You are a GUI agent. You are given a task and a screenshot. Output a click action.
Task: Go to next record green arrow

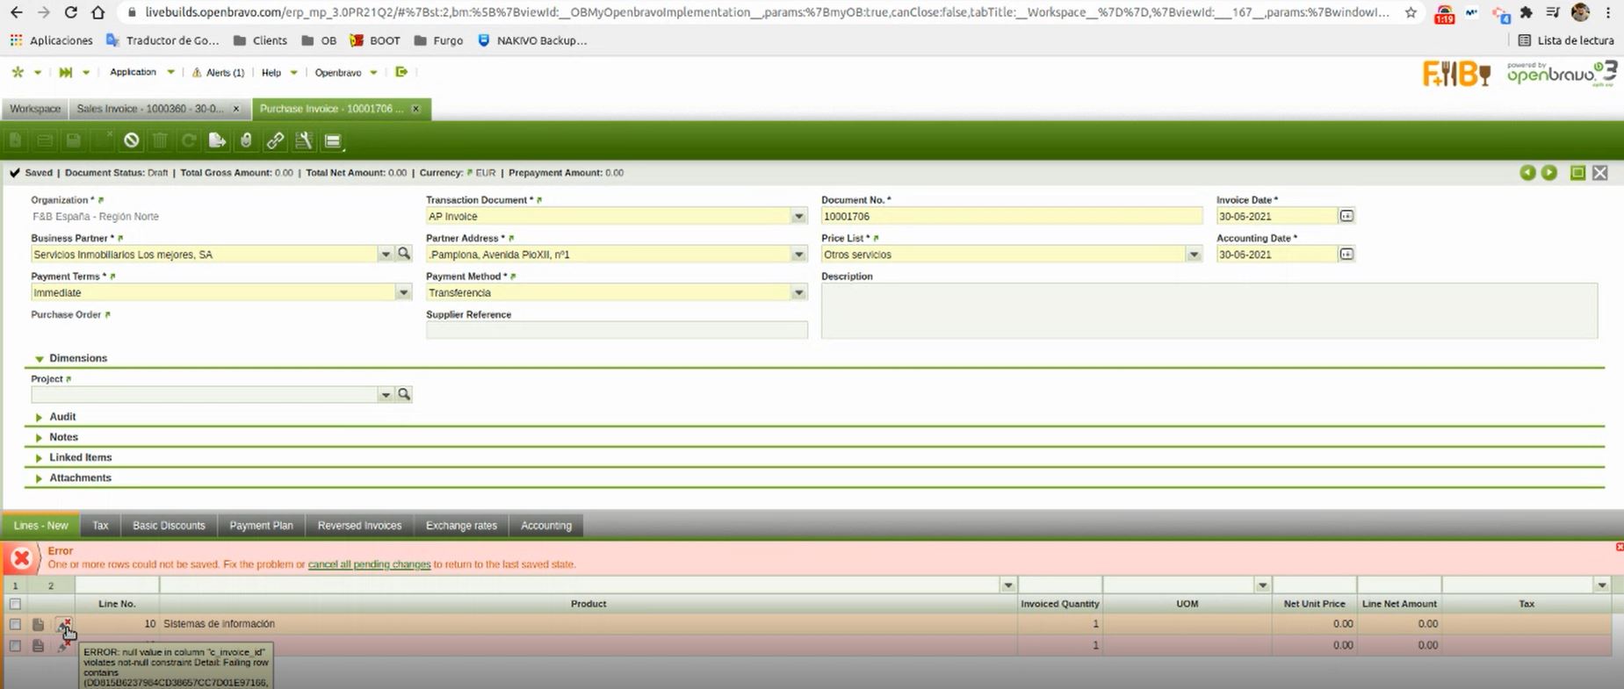pyautogui.click(x=1549, y=173)
